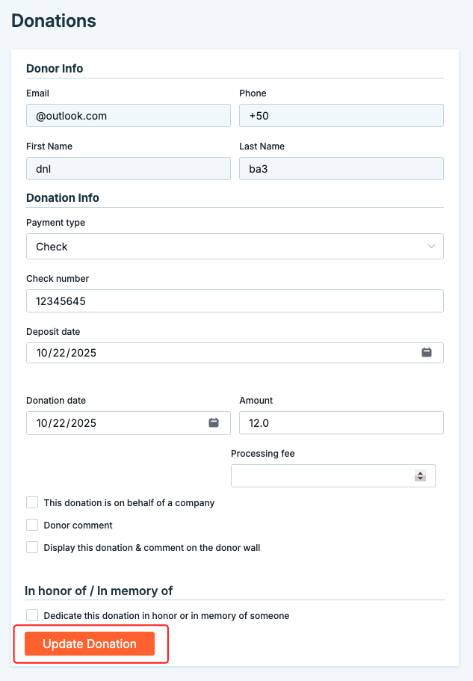The height and width of the screenshot is (681, 473).
Task: Tick the Donor comment checkbox
Action: (32, 525)
